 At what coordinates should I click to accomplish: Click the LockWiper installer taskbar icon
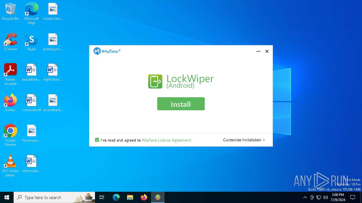click(158, 197)
